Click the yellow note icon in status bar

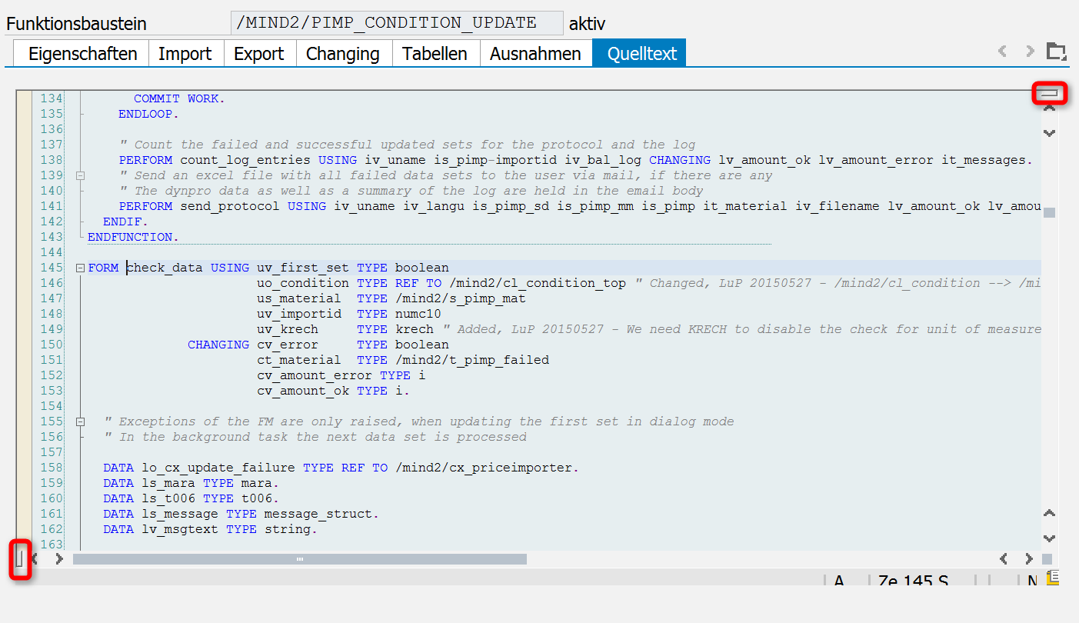click(1052, 578)
